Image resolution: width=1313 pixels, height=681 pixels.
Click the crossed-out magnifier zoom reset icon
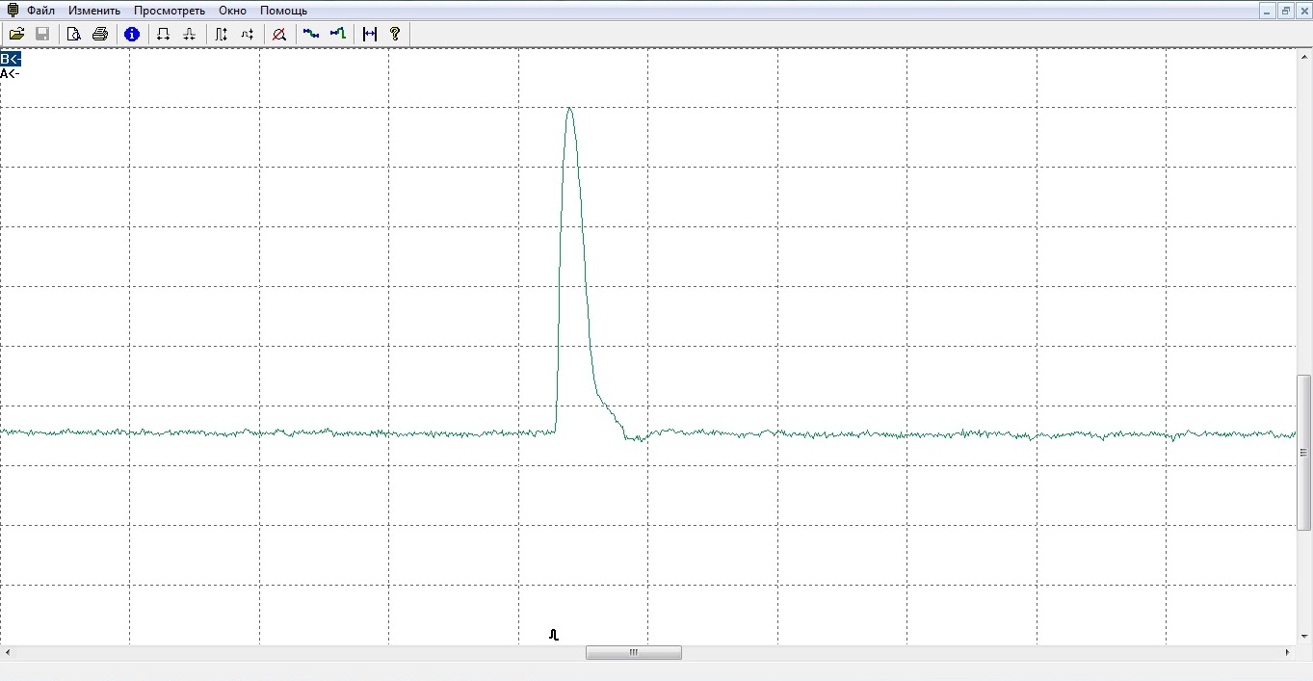279,34
